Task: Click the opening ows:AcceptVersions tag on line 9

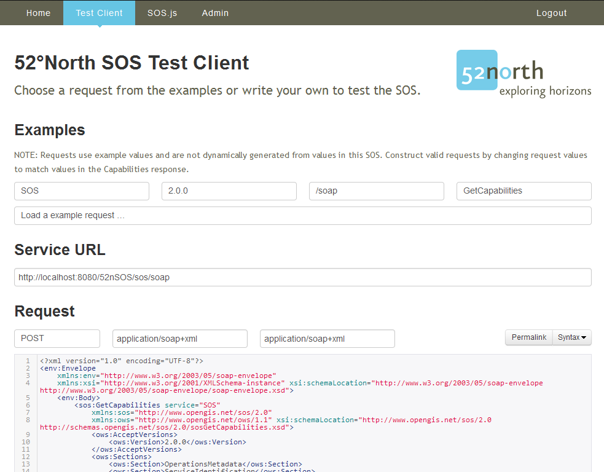Action: point(135,435)
